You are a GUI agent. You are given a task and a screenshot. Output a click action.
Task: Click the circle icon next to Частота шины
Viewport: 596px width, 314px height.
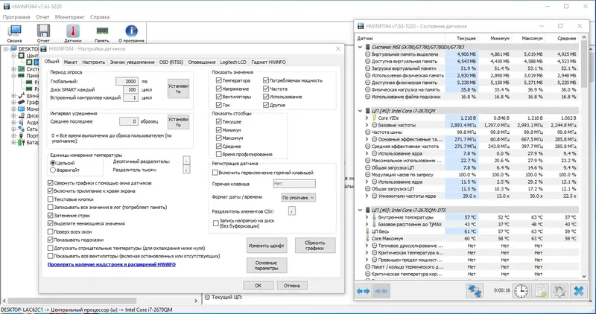pyautogui.click(x=367, y=132)
